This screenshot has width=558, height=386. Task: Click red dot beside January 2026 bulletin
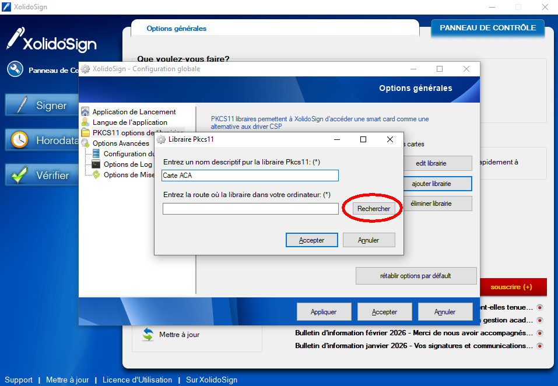point(540,346)
